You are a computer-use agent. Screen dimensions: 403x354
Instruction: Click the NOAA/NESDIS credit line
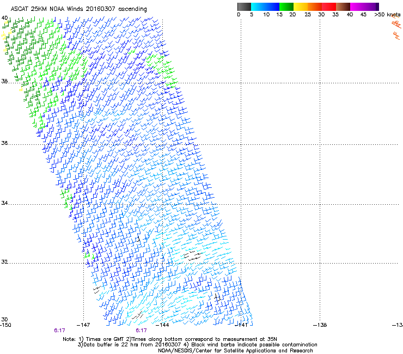click(235, 351)
